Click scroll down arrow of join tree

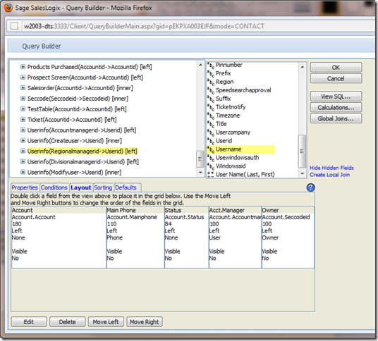tap(200, 173)
